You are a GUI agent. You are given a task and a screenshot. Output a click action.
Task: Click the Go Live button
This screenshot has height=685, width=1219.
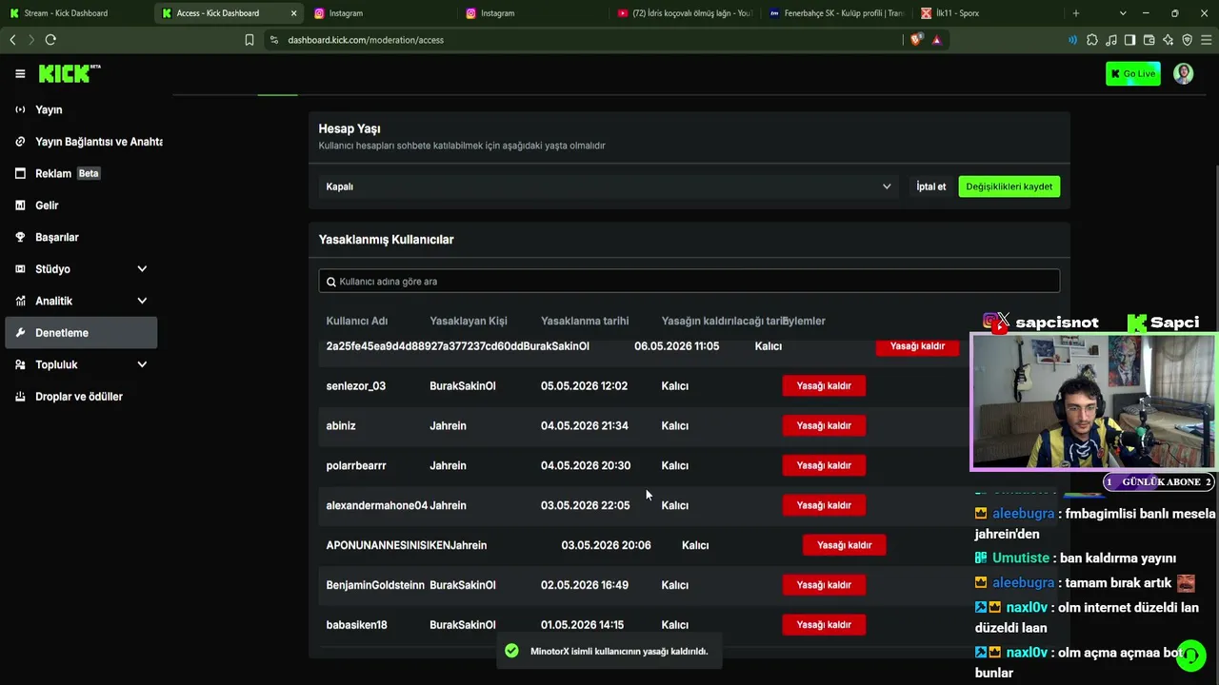pos(1133,73)
